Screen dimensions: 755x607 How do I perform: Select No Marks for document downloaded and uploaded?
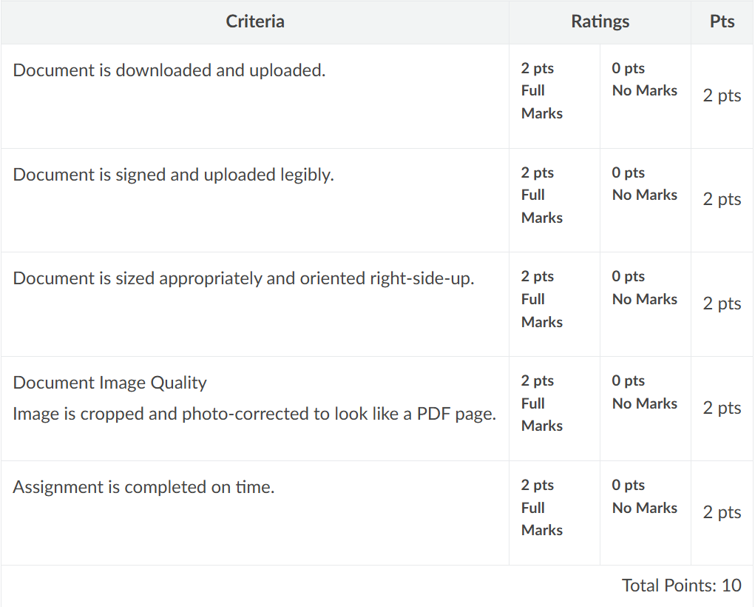point(644,80)
